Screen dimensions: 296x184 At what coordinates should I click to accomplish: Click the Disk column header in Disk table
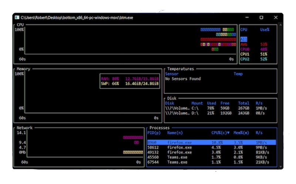169,103
